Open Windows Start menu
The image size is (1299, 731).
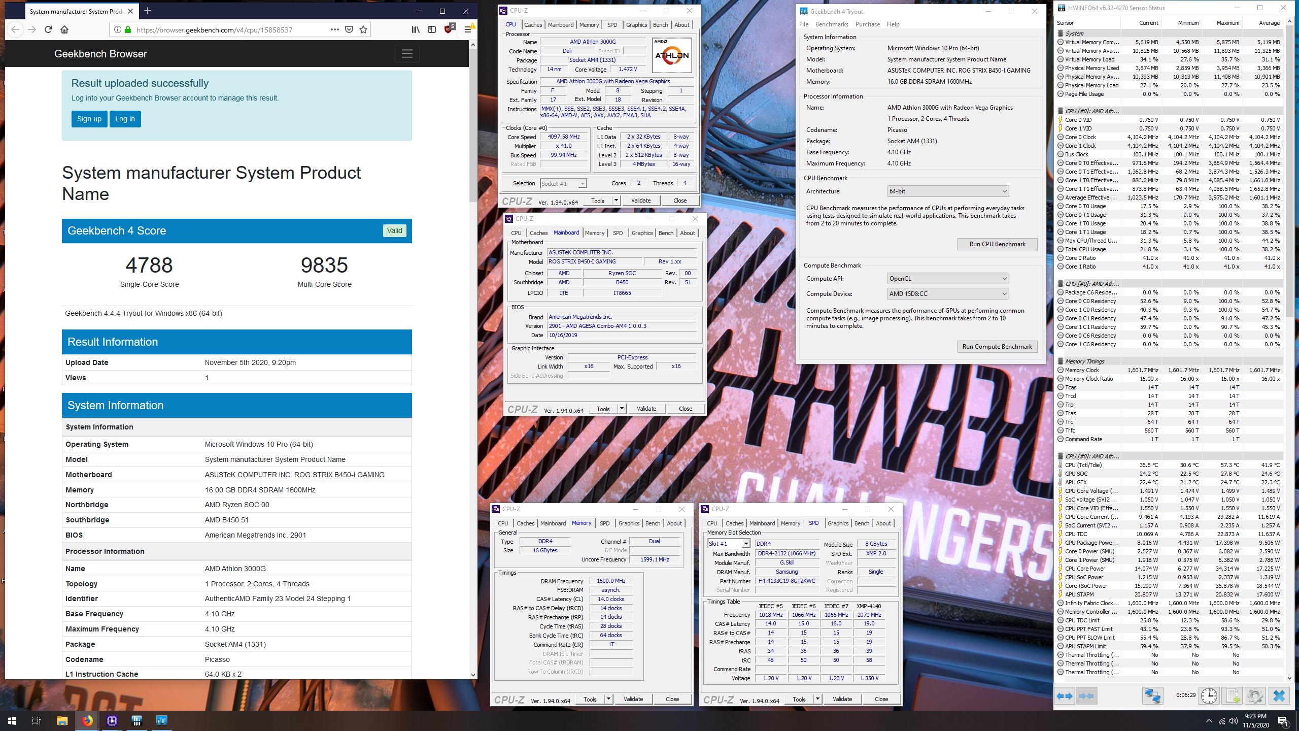click(x=12, y=720)
